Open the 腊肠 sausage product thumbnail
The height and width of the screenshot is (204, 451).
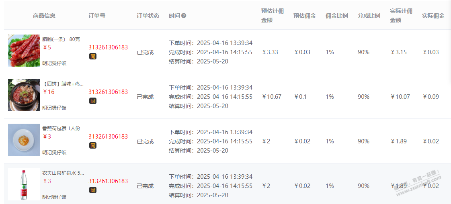(24, 51)
